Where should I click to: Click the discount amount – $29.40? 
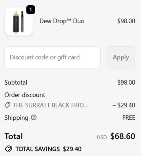(124, 105)
